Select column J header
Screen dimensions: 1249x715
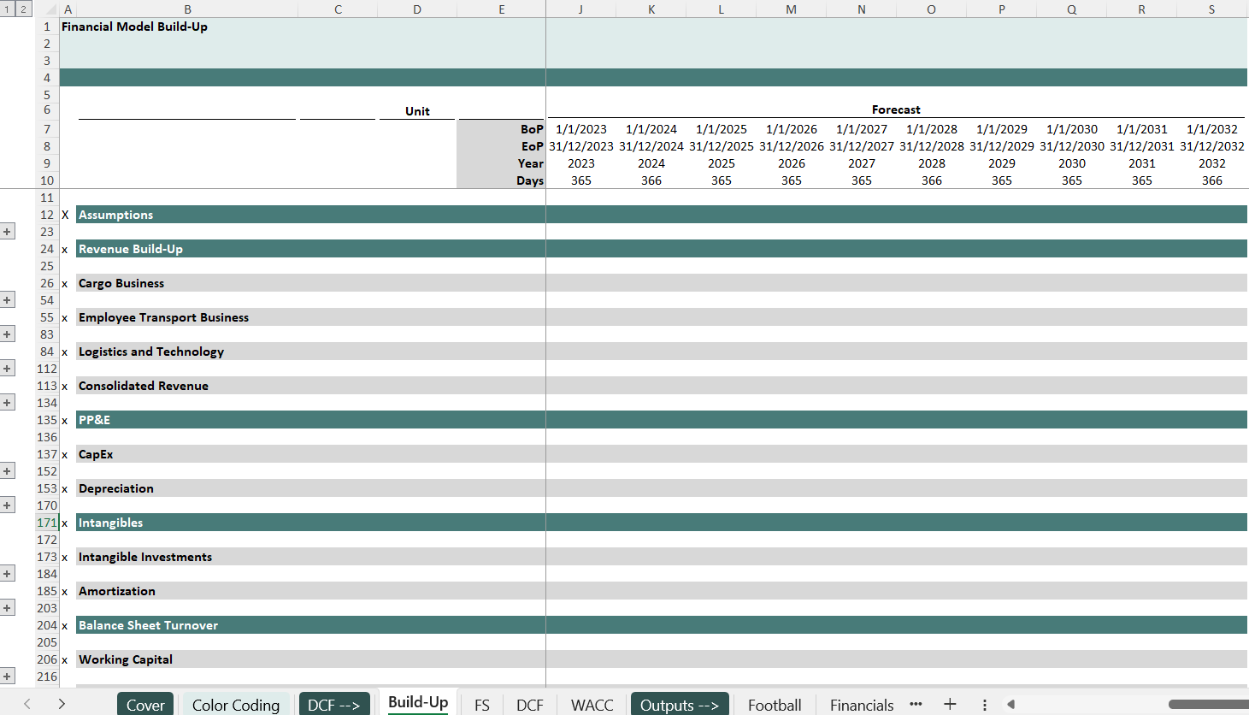tap(580, 9)
